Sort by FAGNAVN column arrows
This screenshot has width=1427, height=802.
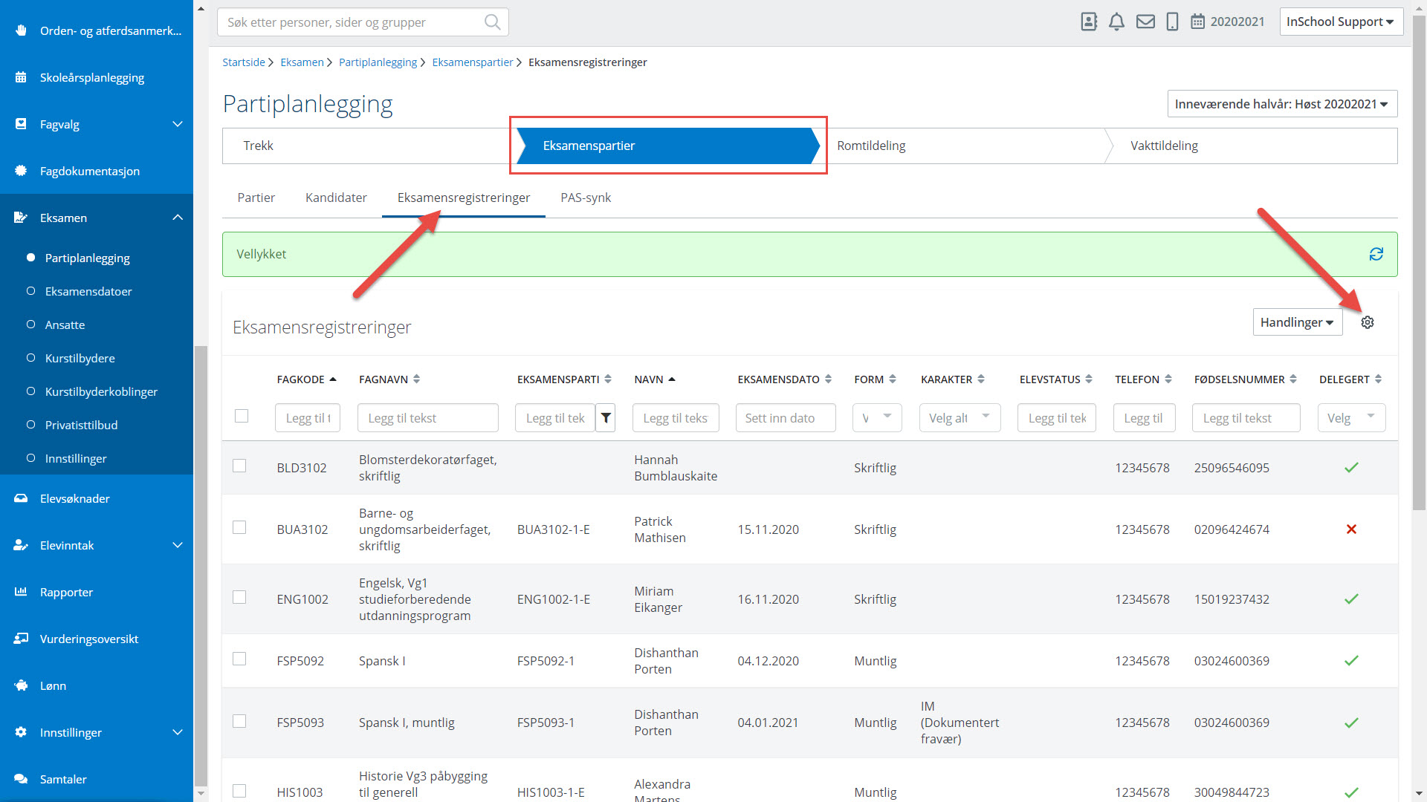click(416, 379)
